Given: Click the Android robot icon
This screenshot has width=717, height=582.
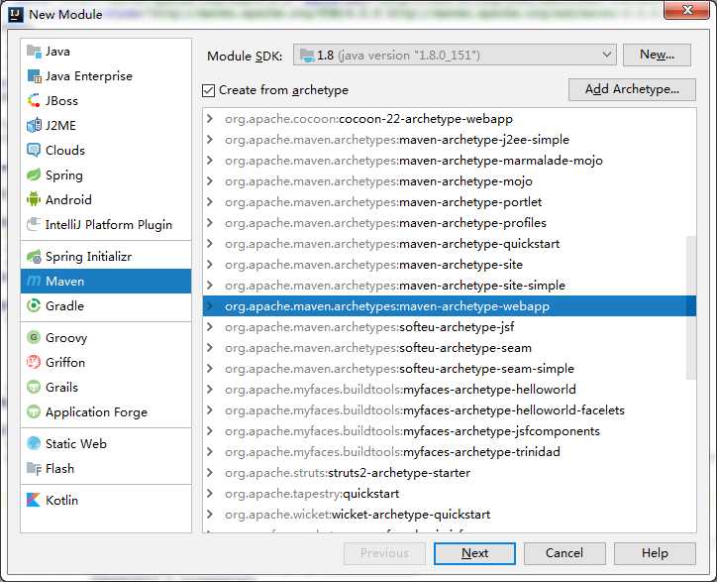Looking at the screenshot, I should pyautogui.click(x=34, y=199).
